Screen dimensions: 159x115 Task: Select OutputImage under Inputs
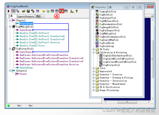pos(26,23)
